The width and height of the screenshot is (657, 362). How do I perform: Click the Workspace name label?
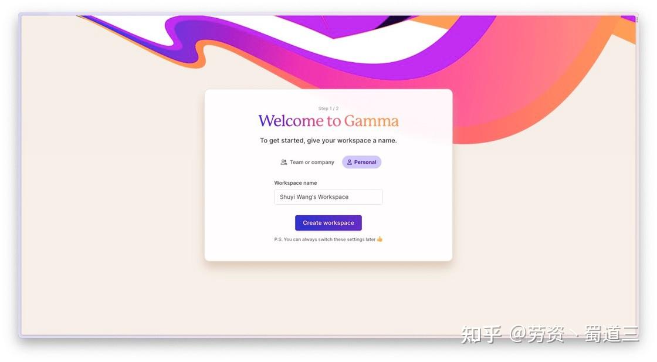point(296,183)
